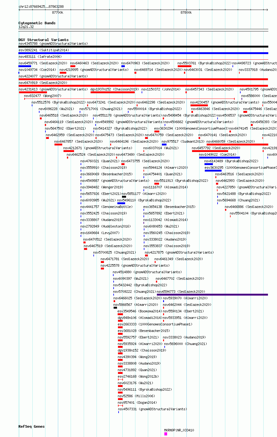
Task: Click red bar beneath nsv6460463 Sedlazeck2020
Action: pyautogui.click(x=73, y=66)
